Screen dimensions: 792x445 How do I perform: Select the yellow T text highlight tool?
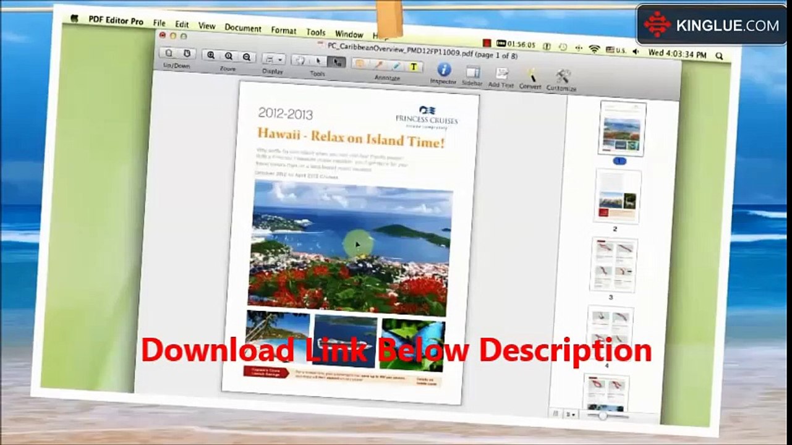click(414, 66)
